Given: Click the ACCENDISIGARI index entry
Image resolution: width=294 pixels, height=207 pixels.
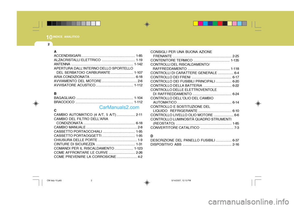Looking at the screenshot, I should 98,56.
